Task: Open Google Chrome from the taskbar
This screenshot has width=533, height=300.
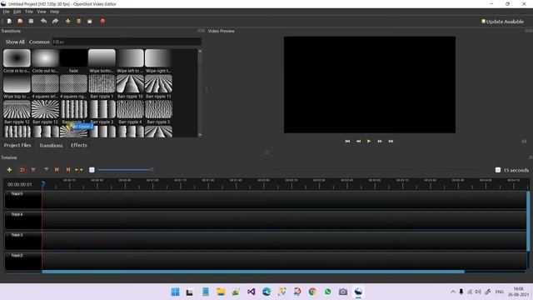Action: (312, 292)
